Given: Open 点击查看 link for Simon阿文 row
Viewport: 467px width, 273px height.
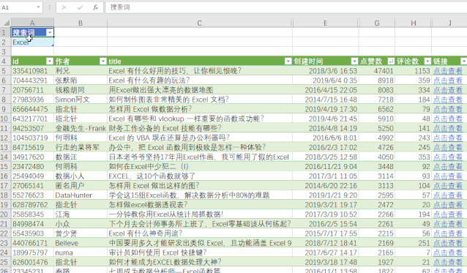Looking at the screenshot, I should [448, 100].
